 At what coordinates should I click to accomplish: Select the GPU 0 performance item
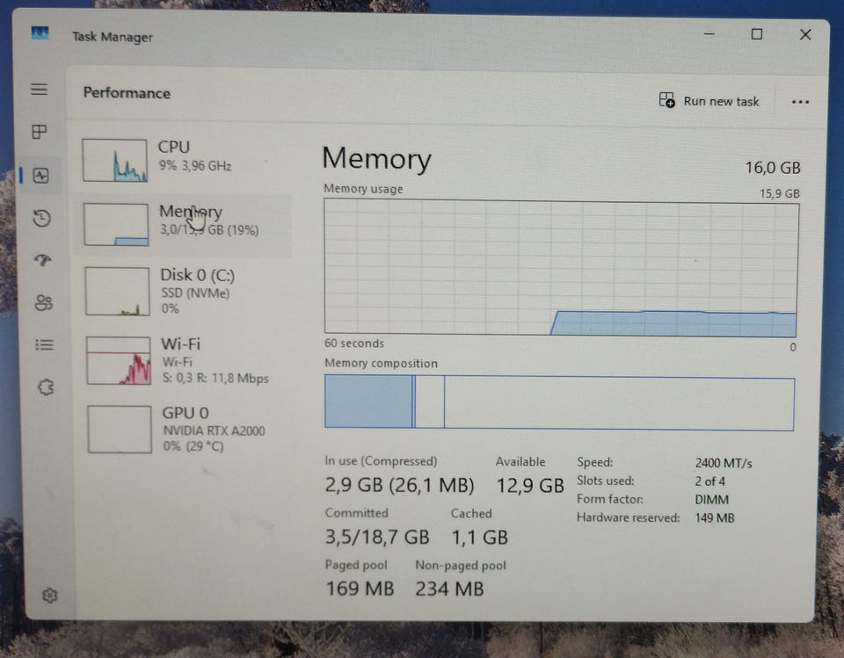click(187, 429)
